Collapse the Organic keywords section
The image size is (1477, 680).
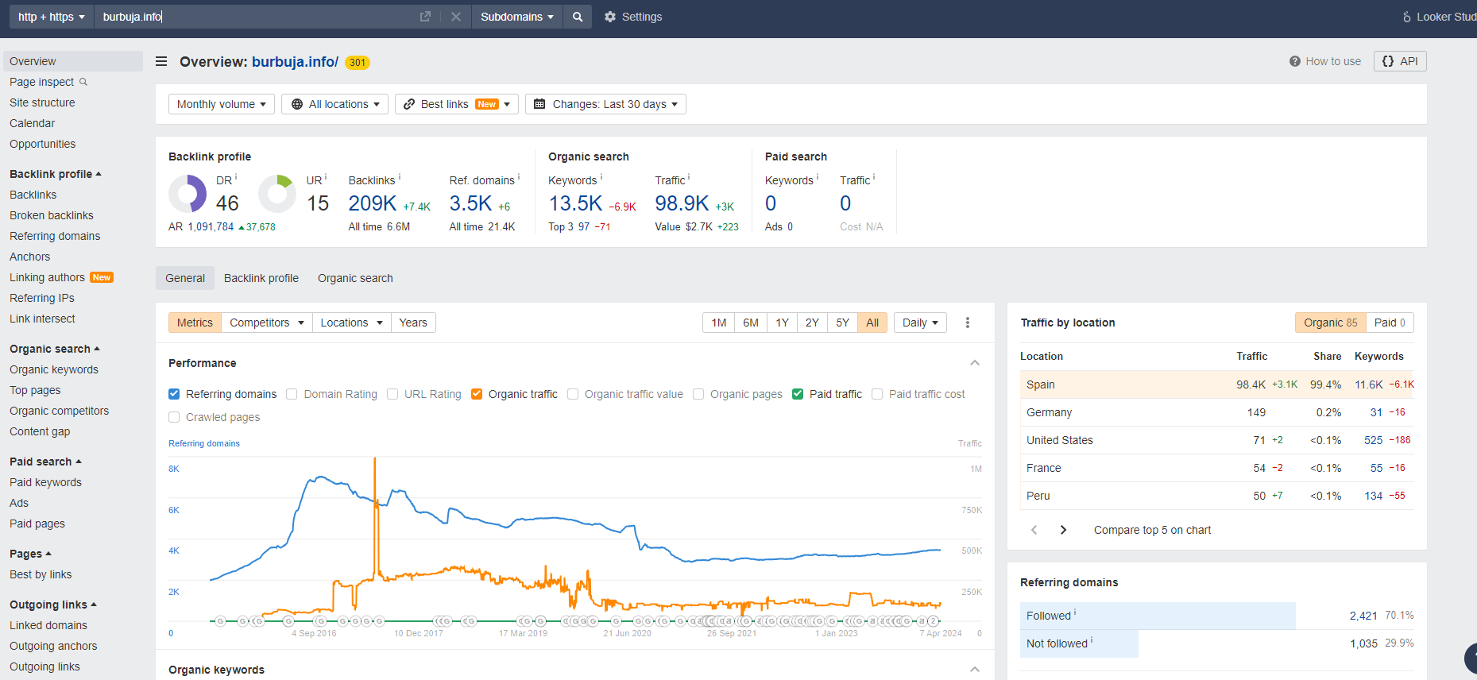(975, 670)
